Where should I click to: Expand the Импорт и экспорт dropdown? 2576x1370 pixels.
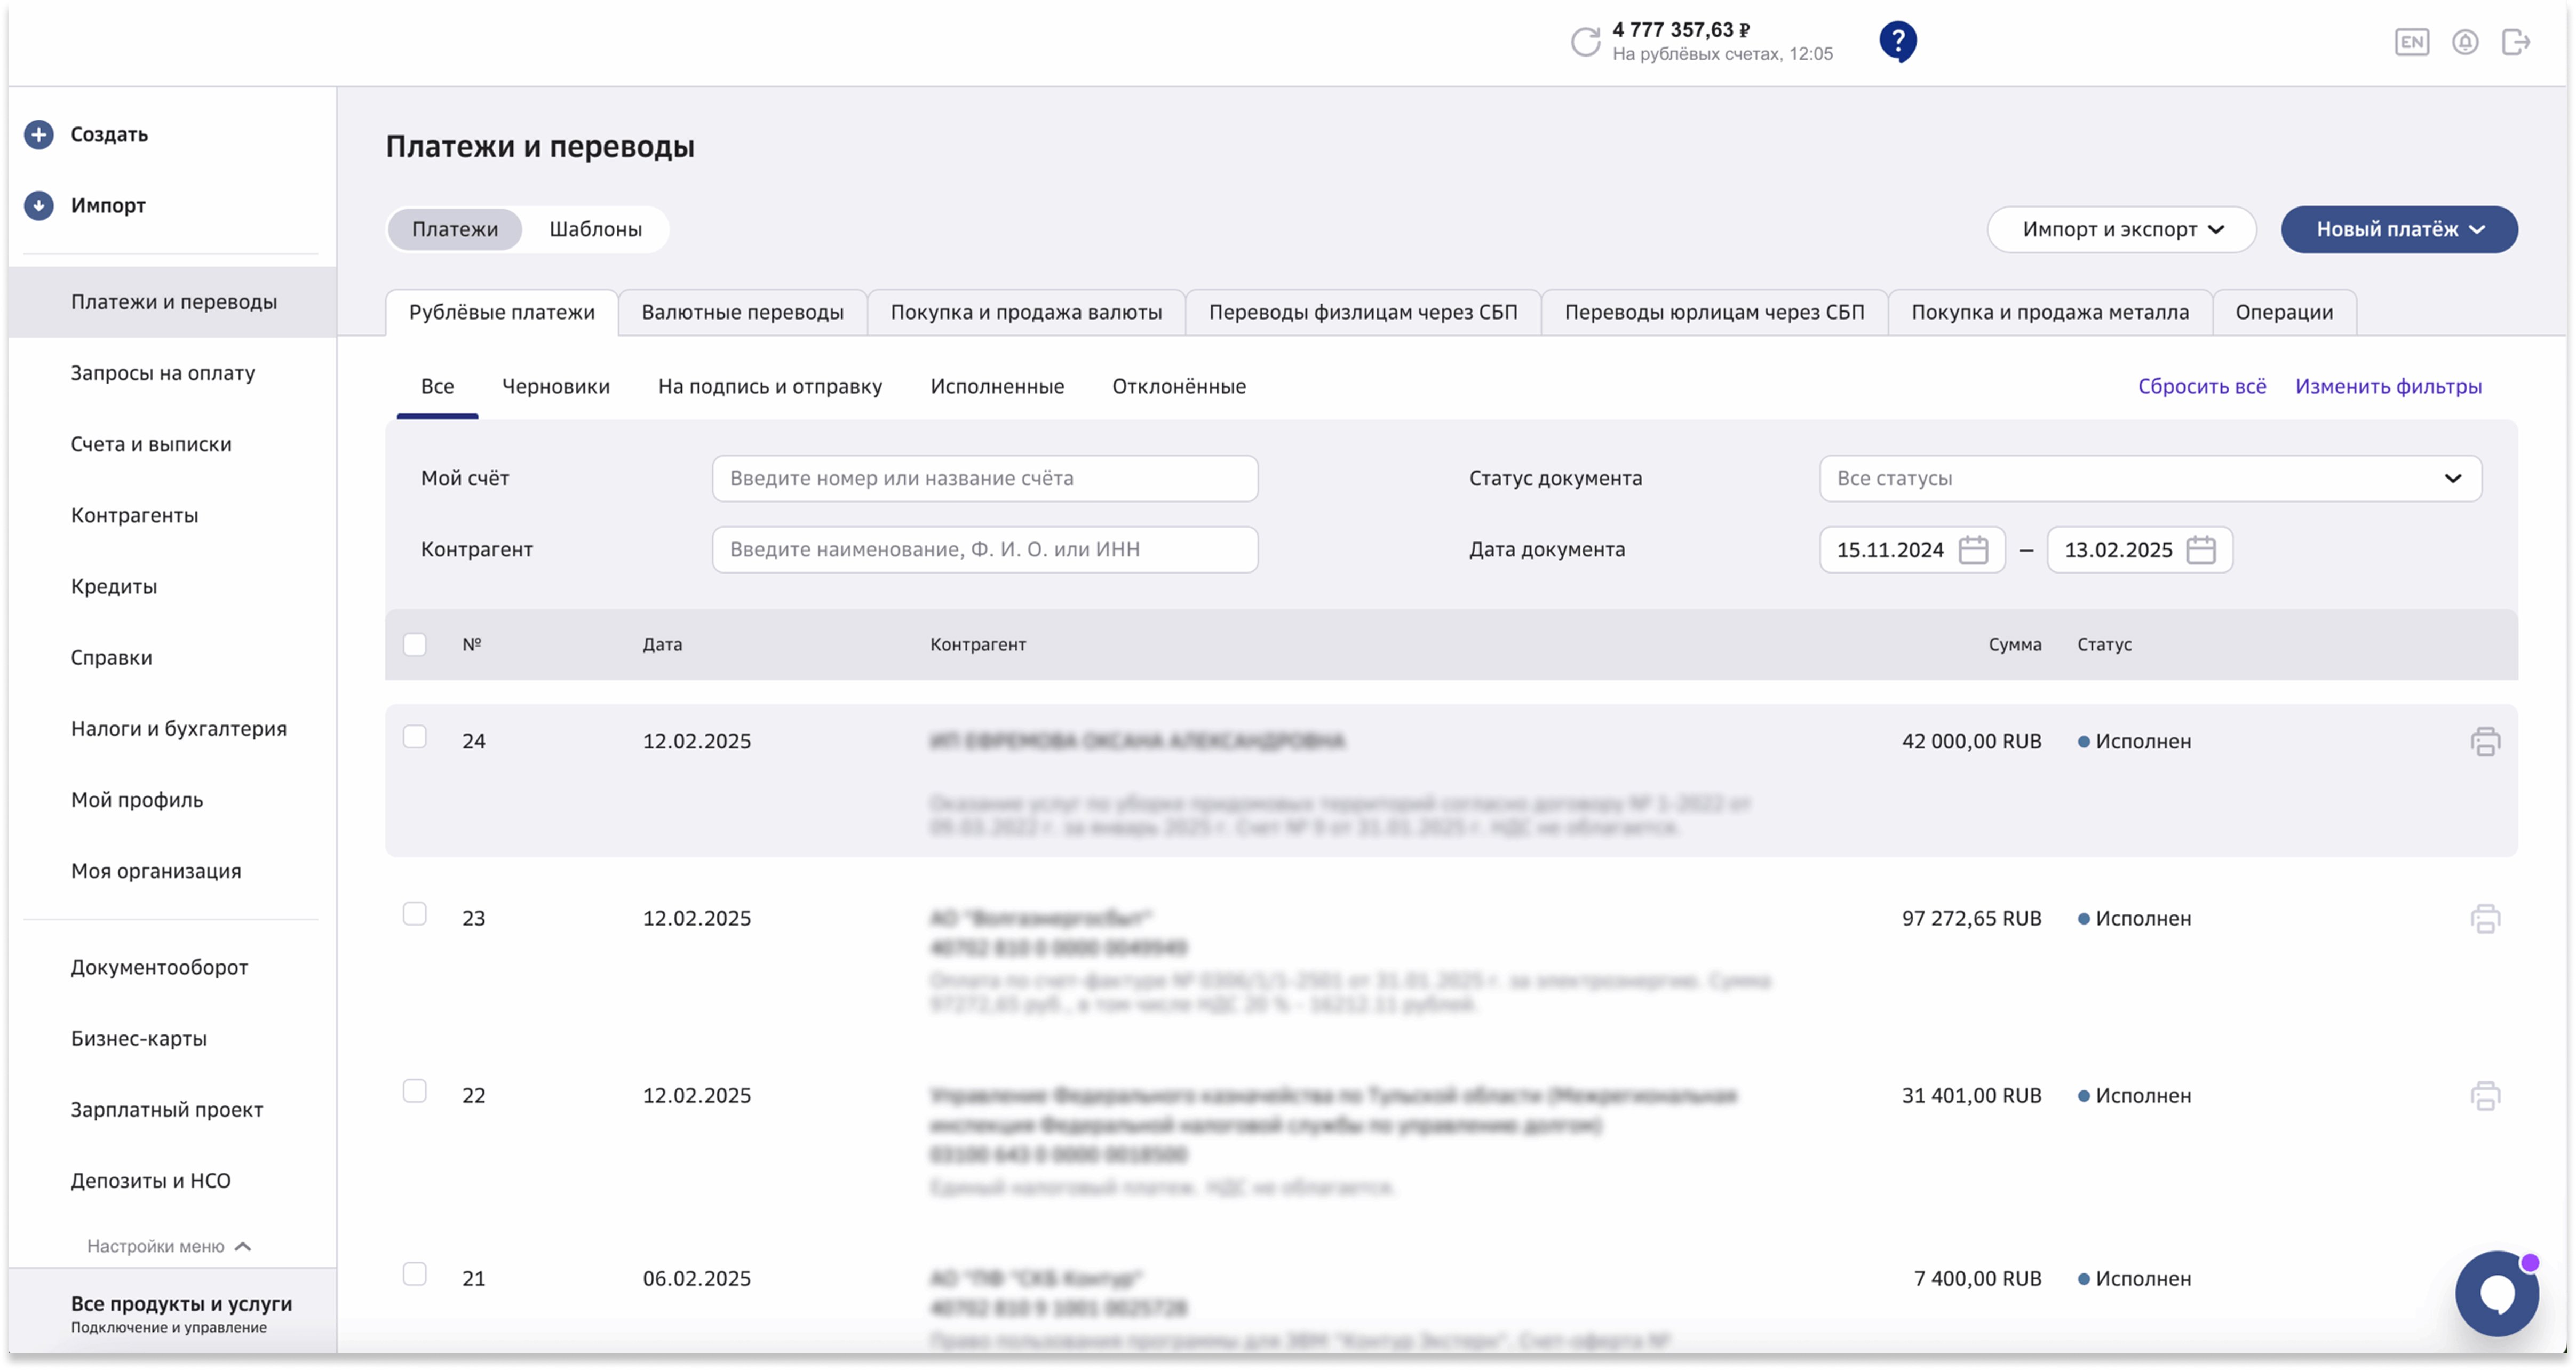tap(2121, 230)
